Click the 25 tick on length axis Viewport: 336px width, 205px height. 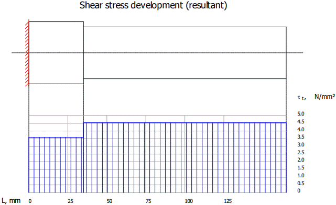coord(70,201)
